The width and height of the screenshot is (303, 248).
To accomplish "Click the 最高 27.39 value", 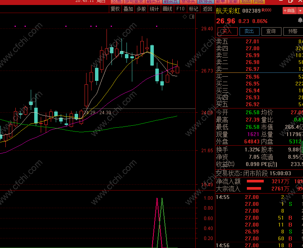I will [253, 120].
